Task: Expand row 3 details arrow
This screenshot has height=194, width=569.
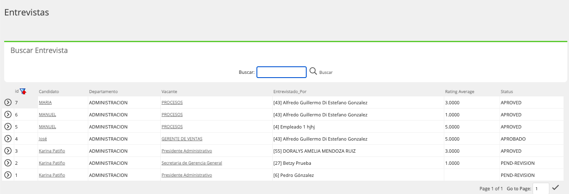Action: pos(8,151)
